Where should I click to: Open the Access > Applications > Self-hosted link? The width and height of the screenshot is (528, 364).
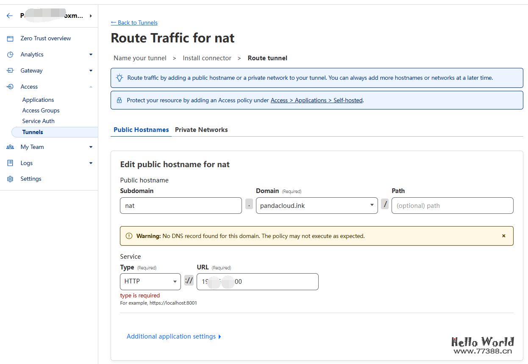click(317, 101)
